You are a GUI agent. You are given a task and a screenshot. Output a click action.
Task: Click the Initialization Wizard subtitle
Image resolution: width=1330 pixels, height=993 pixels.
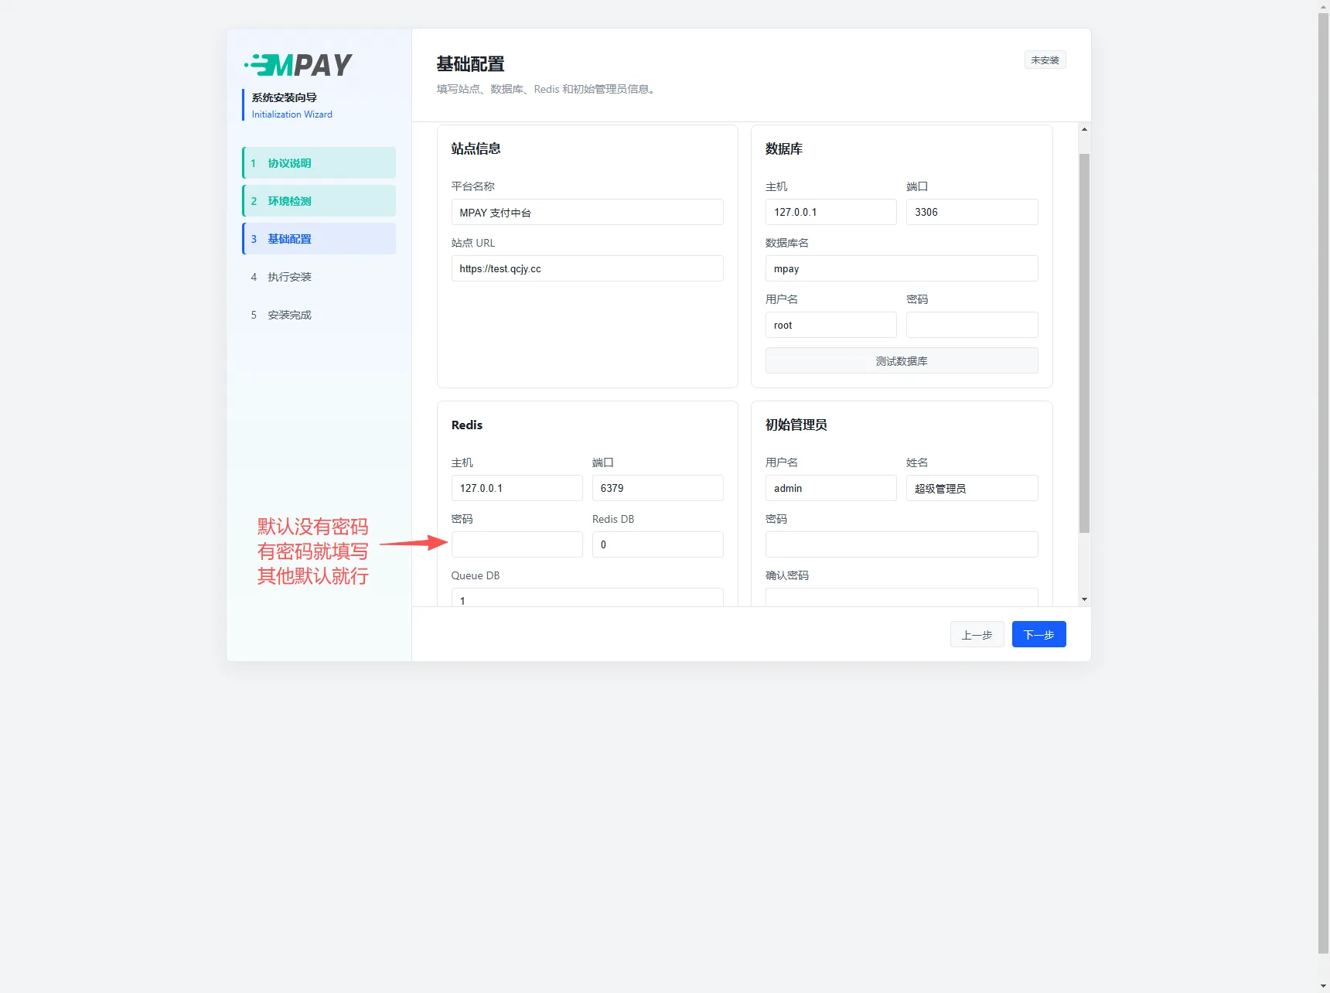coord(292,114)
